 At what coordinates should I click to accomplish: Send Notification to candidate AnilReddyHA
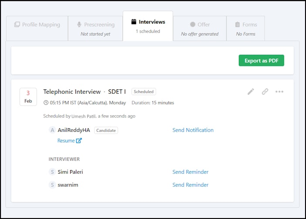coord(193,130)
